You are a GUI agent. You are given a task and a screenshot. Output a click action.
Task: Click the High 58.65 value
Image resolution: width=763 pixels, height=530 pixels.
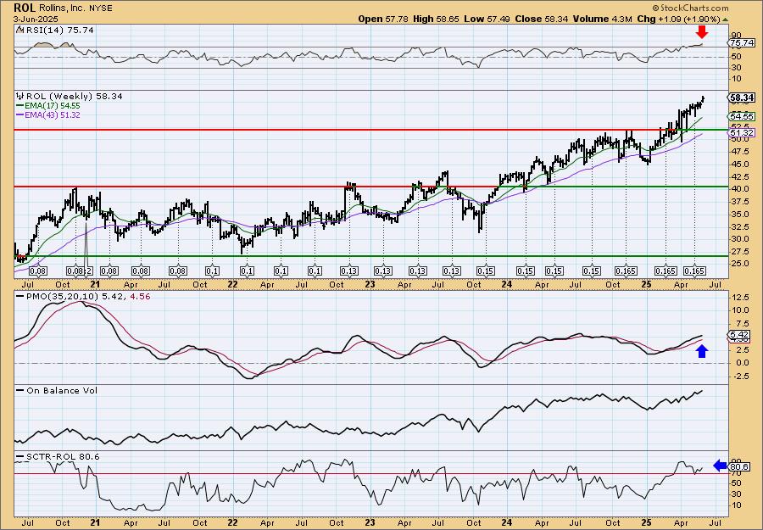pos(434,19)
